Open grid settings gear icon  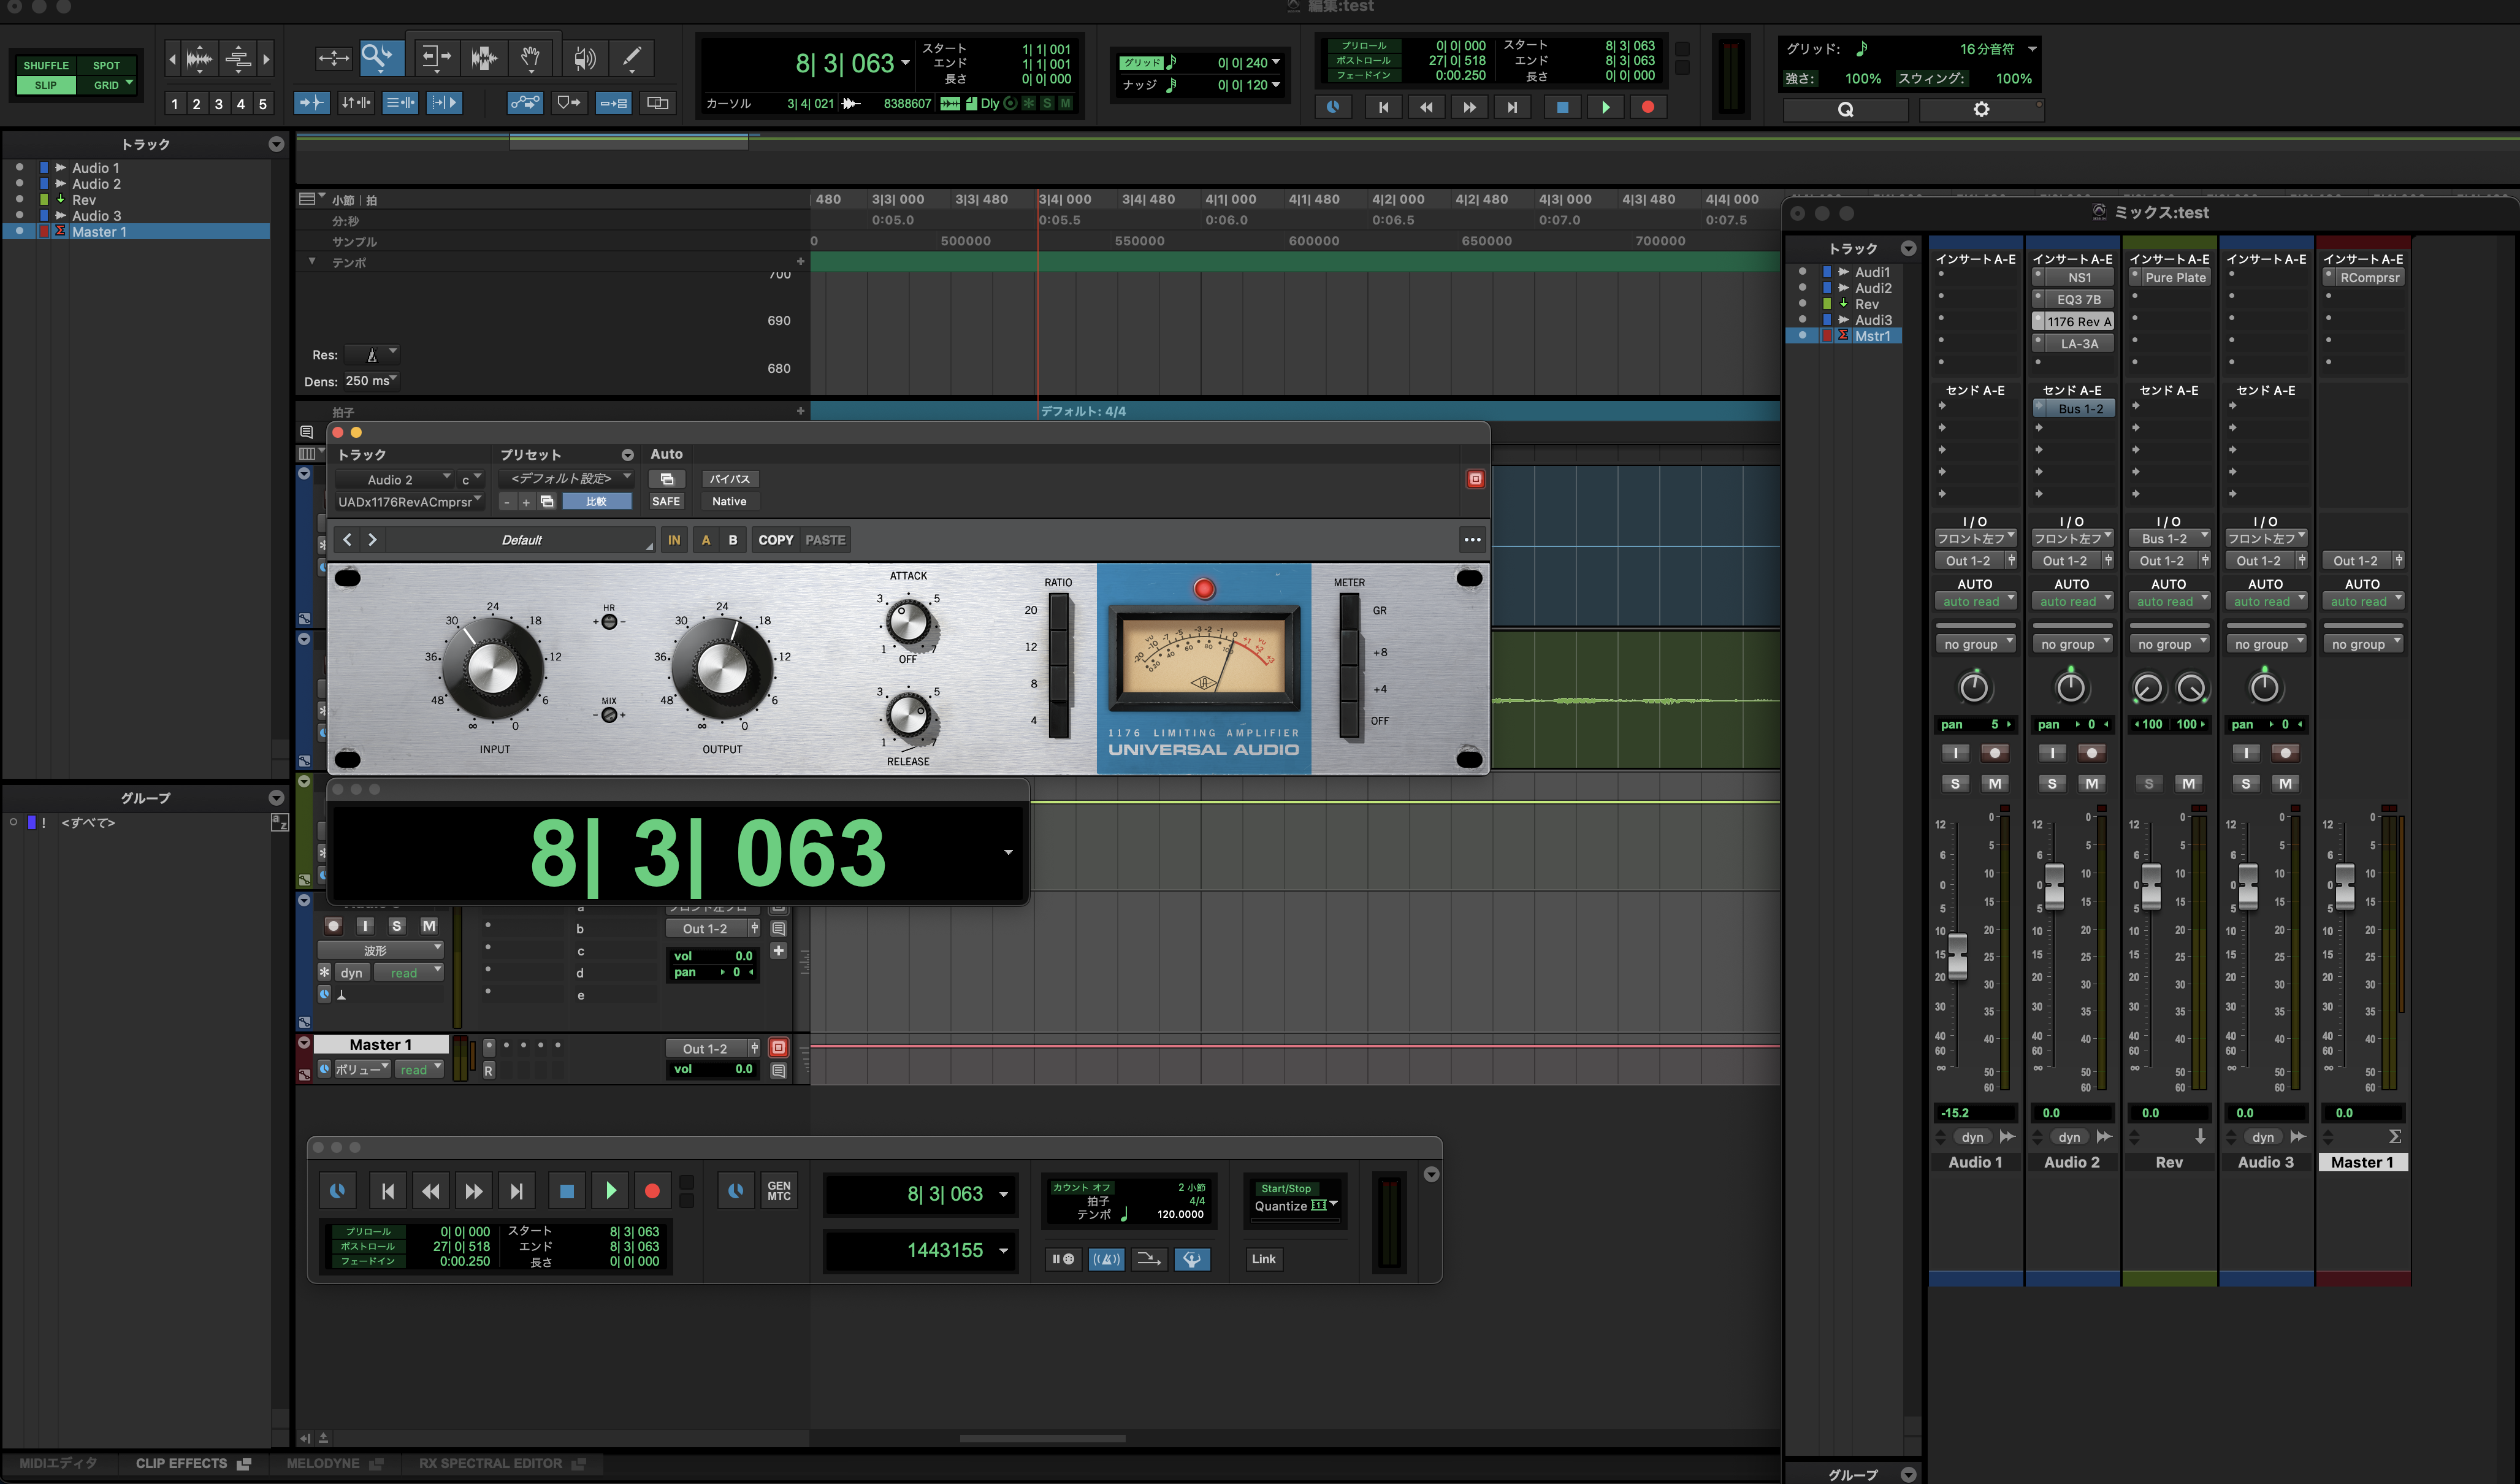click(1981, 109)
